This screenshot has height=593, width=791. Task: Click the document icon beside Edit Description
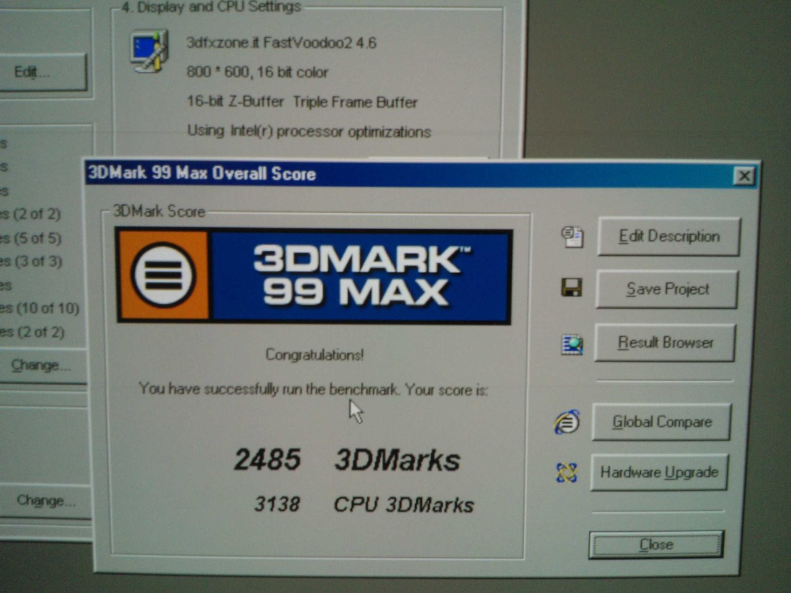coord(572,237)
